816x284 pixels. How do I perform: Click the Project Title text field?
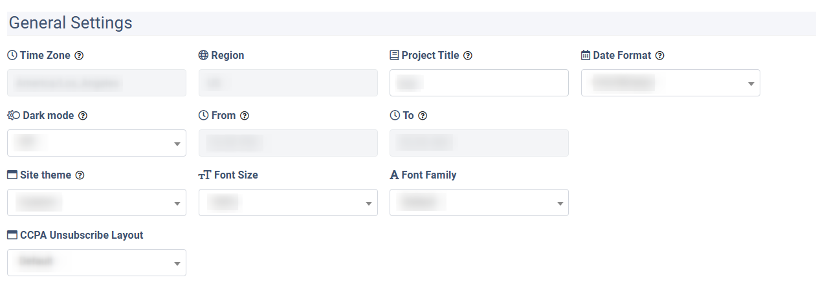pos(479,83)
